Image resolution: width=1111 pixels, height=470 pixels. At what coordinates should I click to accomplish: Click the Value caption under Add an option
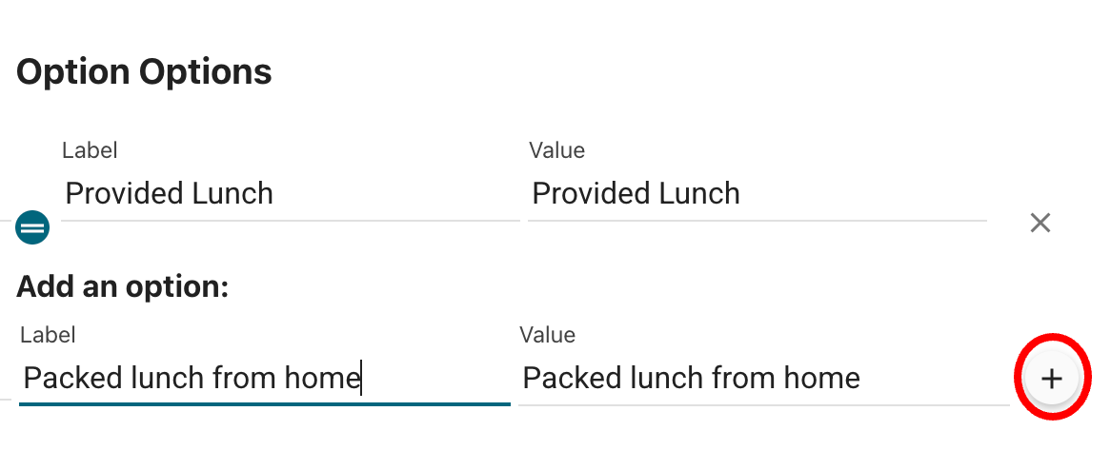[x=548, y=335]
